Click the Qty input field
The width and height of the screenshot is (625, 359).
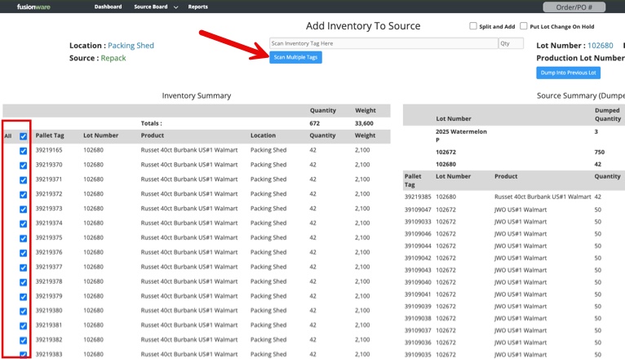[x=511, y=43]
